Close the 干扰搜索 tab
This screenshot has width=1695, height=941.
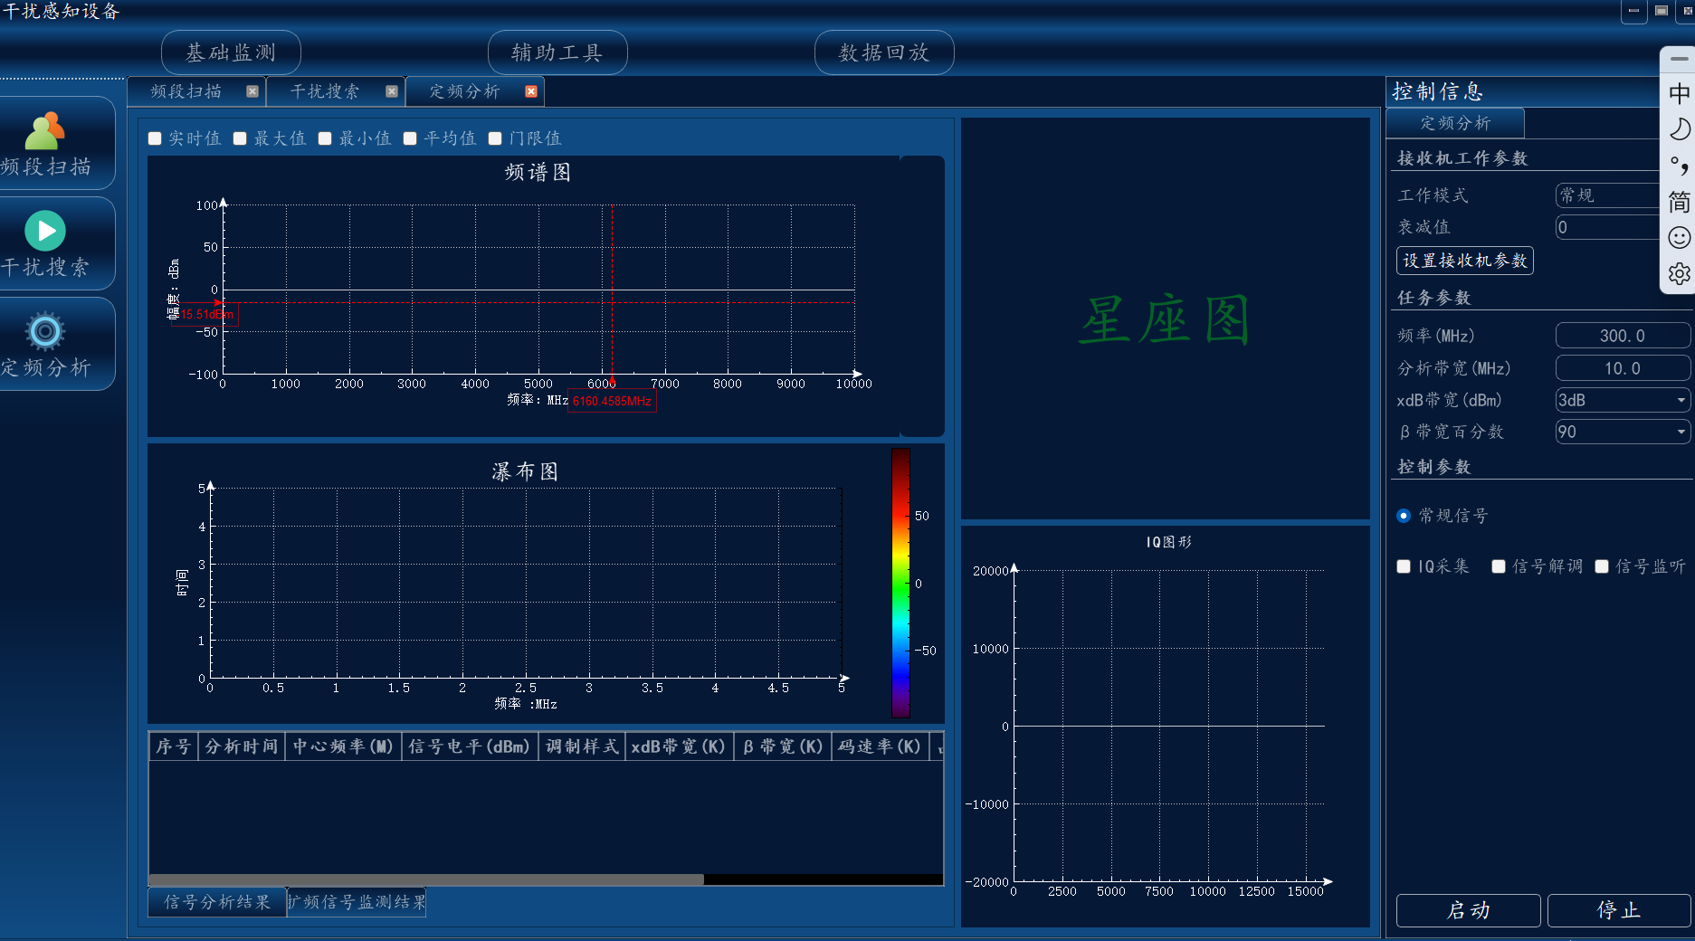pos(392,91)
